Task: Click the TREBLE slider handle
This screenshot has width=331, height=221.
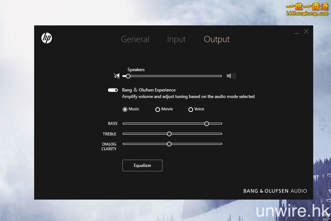Action: tap(169, 134)
